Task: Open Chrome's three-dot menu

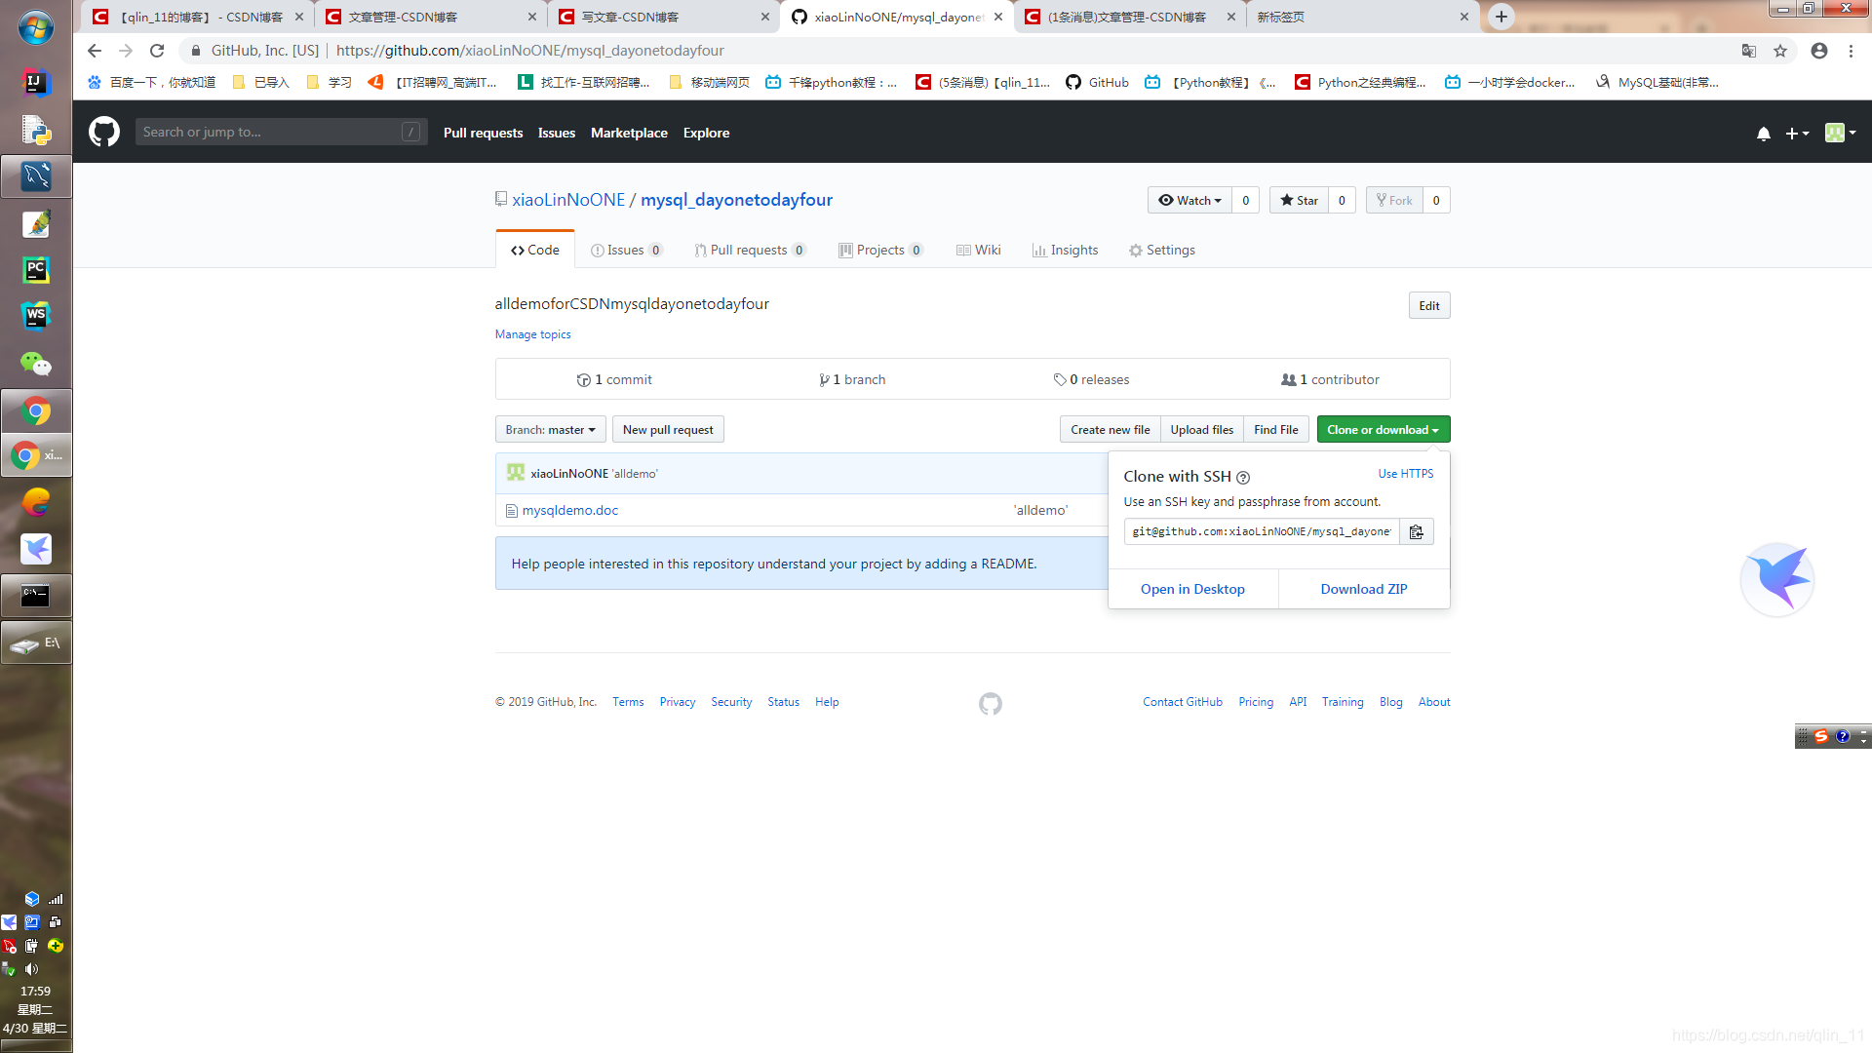Action: (1851, 51)
